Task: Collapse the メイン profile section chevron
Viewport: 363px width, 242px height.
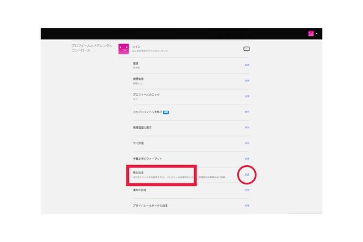Action: pyautogui.click(x=246, y=48)
